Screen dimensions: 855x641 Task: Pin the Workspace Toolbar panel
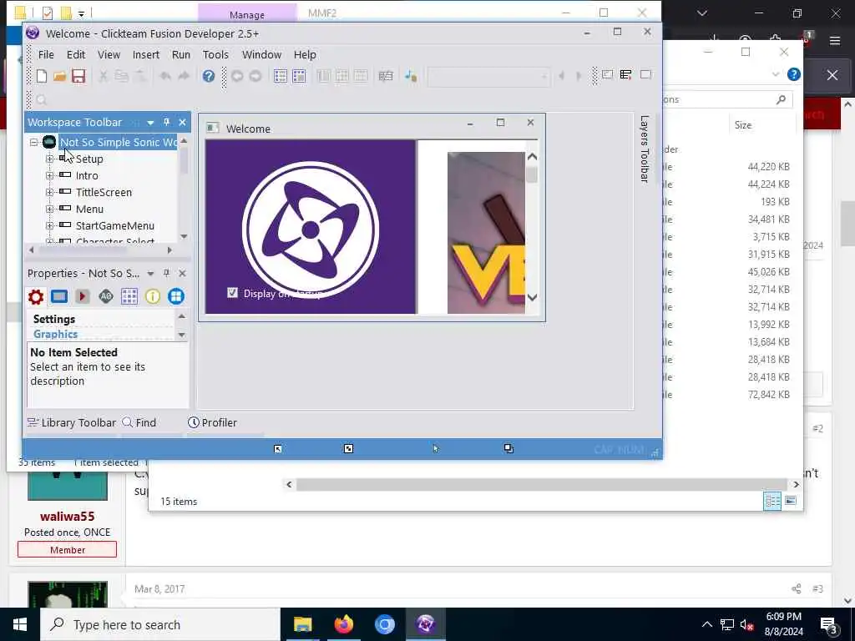click(166, 122)
